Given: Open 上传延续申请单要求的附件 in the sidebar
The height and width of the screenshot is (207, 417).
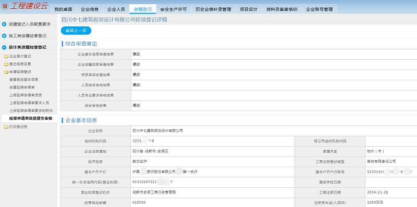Looking at the screenshot, I should 31,110.
